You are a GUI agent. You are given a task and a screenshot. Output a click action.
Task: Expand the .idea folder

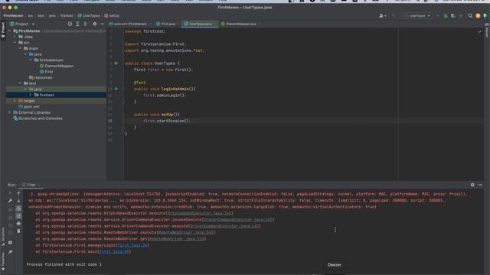pos(15,37)
